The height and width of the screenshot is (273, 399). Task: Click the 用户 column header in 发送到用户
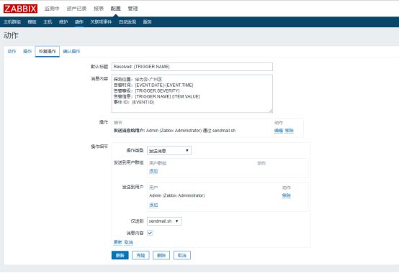153,188
